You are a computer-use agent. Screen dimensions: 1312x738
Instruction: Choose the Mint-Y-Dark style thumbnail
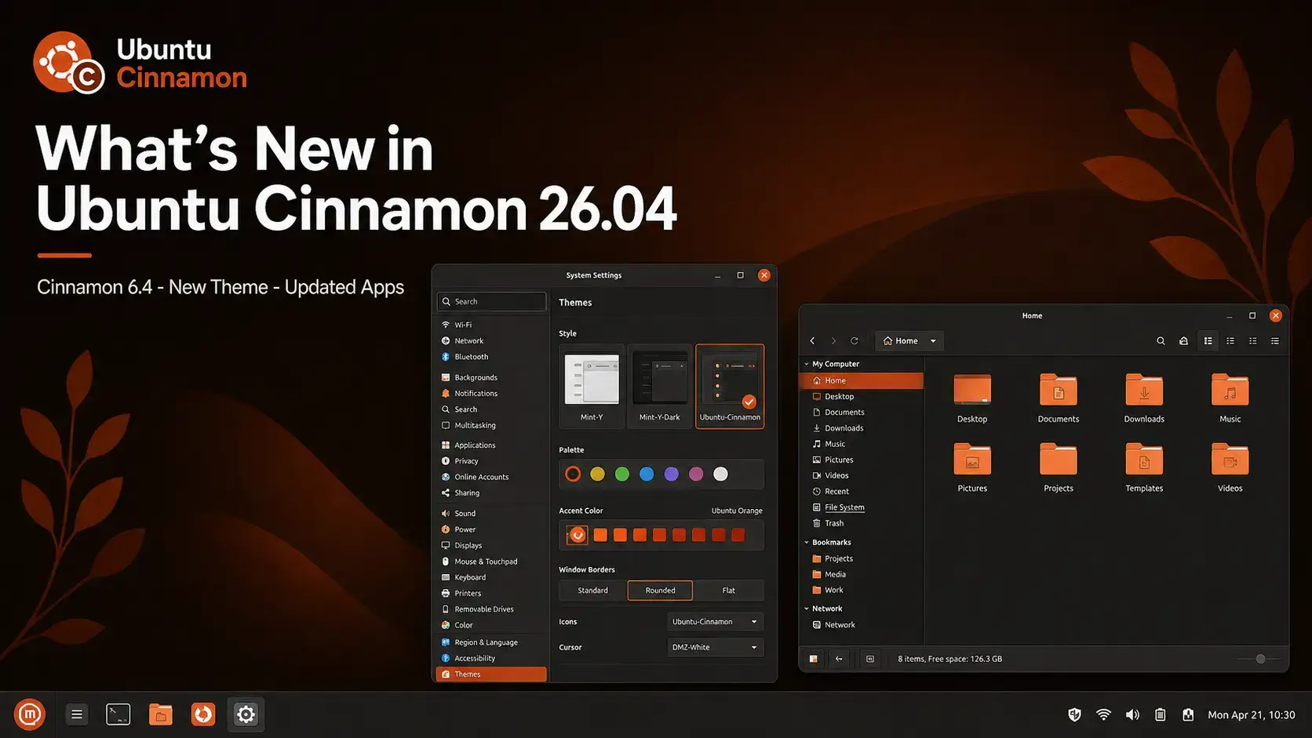click(x=660, y=386)
